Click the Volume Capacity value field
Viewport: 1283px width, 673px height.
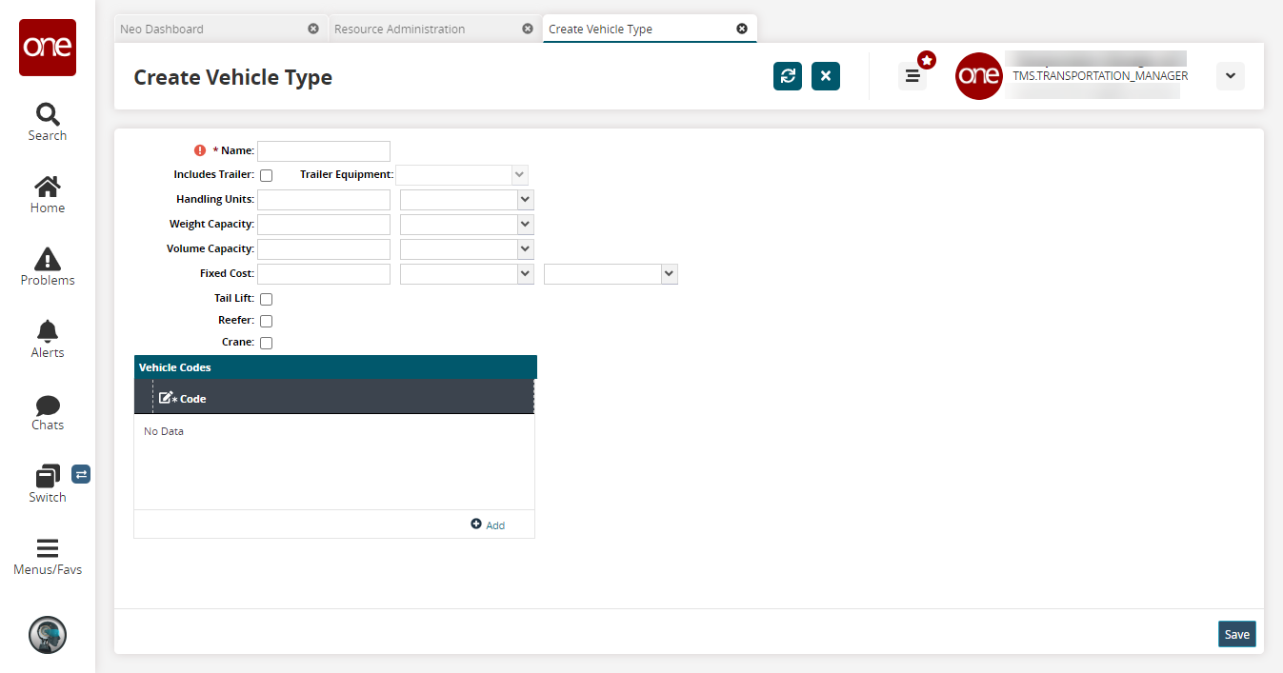pos(324,249)
